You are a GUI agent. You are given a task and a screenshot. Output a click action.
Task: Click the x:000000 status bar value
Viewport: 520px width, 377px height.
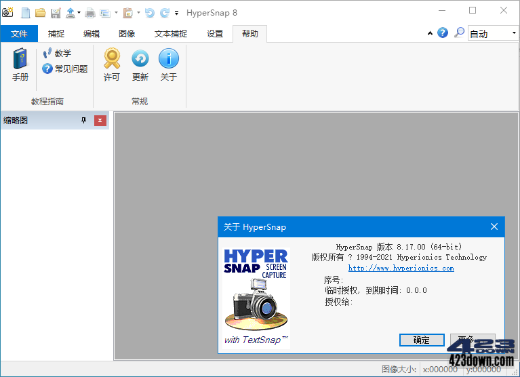[x=440, y=369]
